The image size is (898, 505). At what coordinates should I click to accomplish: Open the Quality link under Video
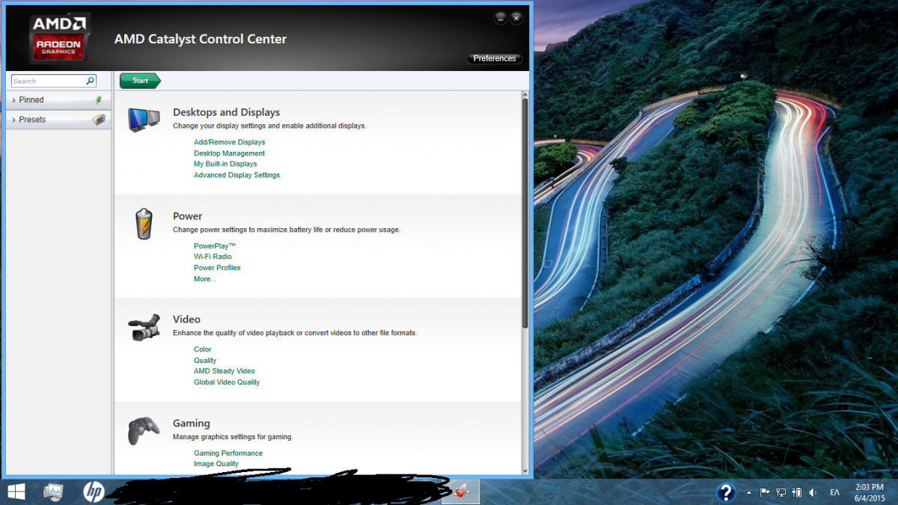tap(205, 361)
